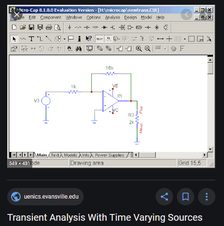224x226 pixels.
Task: Click the Open folder icon
Action: click(23, 27)
